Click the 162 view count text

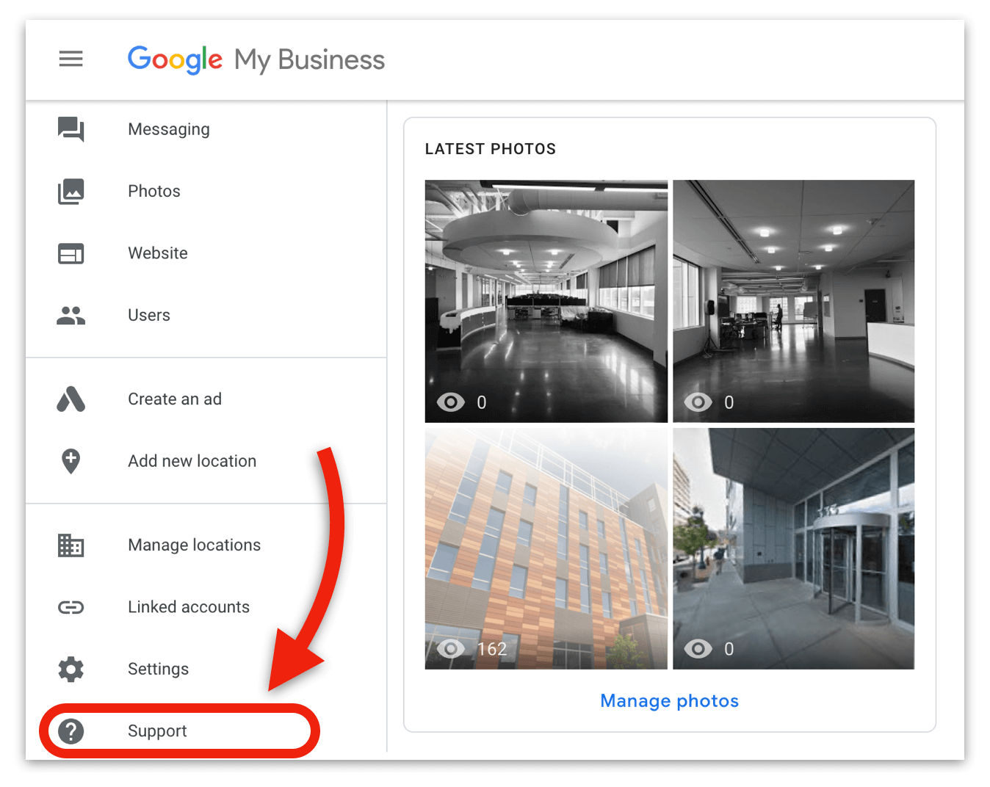(492, 649)
